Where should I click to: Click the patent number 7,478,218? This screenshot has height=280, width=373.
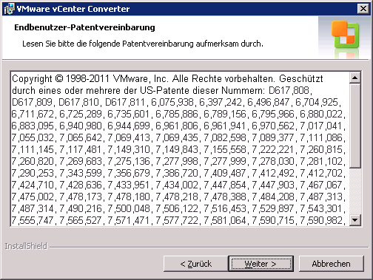click(x=177, y=197)
